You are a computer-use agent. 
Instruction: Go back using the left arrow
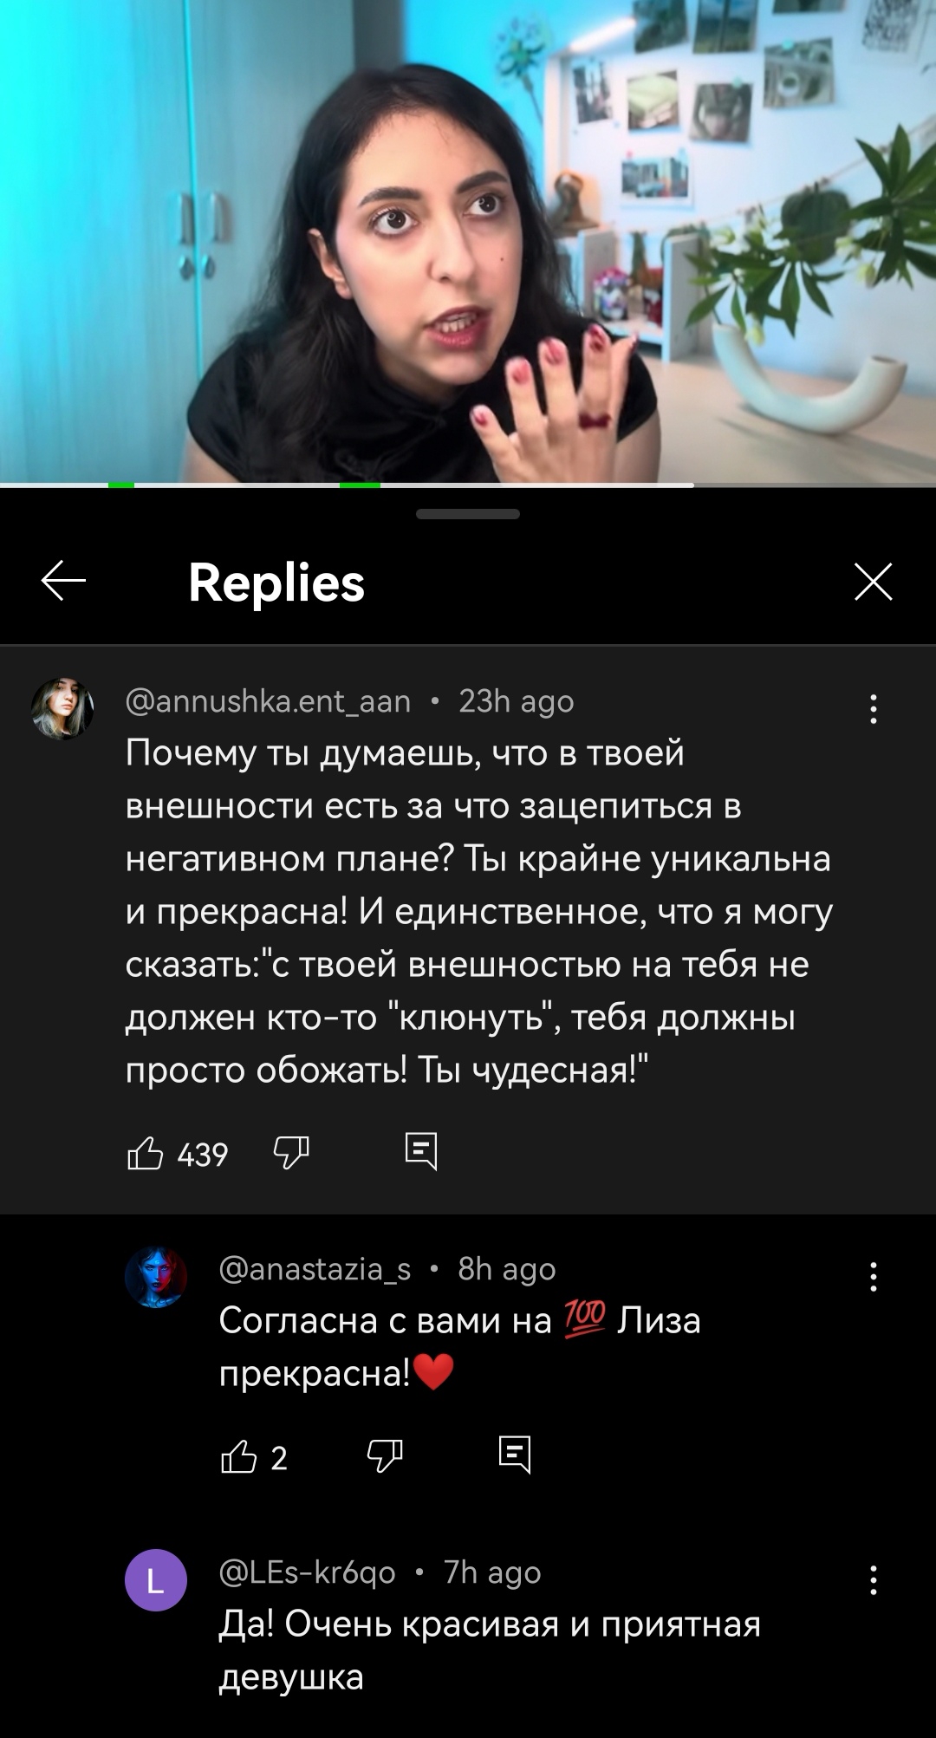[63, 581]
